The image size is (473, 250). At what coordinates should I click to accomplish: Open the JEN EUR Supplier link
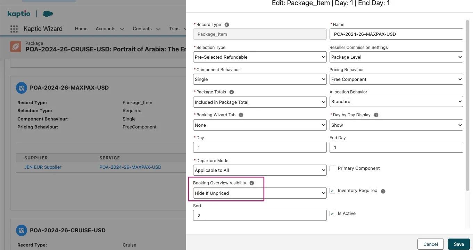pyautogui.click(x=43, y=167)
